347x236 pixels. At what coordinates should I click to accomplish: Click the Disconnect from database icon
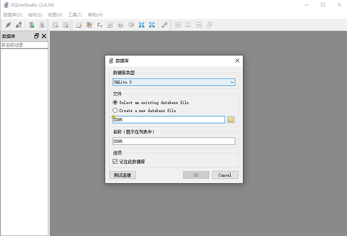click(19, 25)
